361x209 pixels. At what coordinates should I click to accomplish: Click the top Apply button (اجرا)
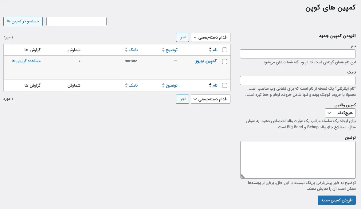[x=182, y=37]
